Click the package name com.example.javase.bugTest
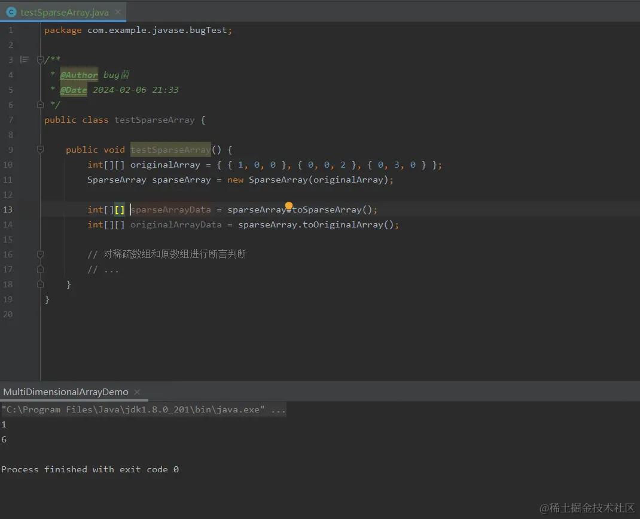Screen dimensions: 640x519 [x=157, y=30]
